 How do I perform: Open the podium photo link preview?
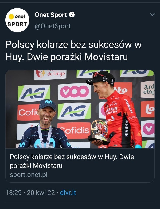80,109
